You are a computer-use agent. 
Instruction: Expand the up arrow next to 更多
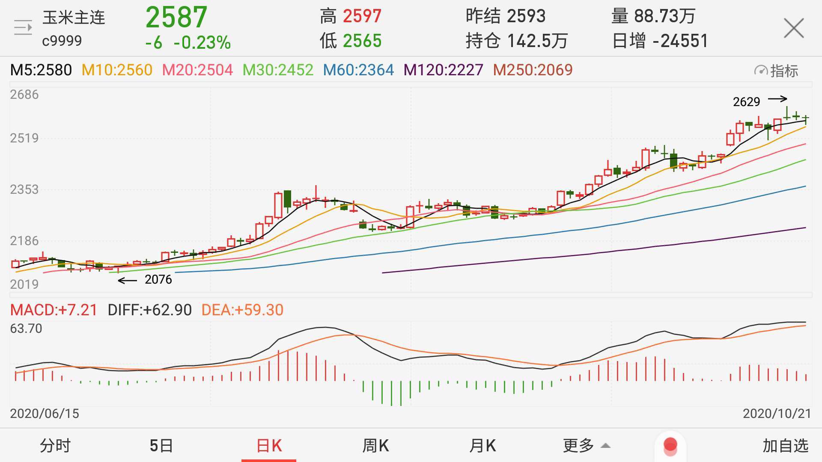click(605, 446)
